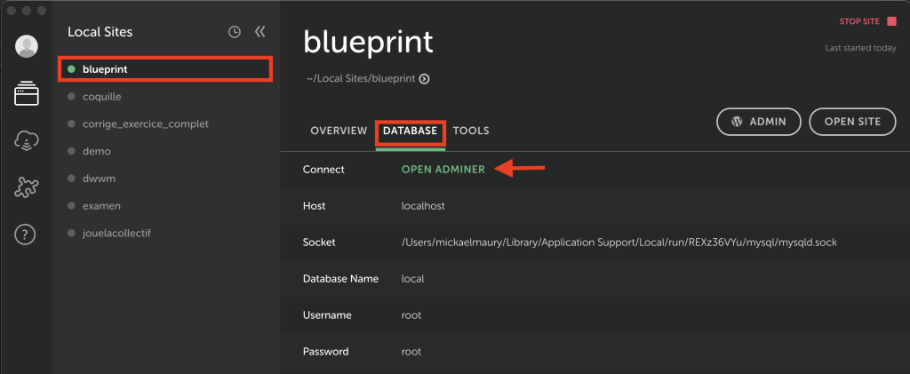The image size is (910, 374).
Task: Open the Help question mark icon
Action: click(26, 235)
